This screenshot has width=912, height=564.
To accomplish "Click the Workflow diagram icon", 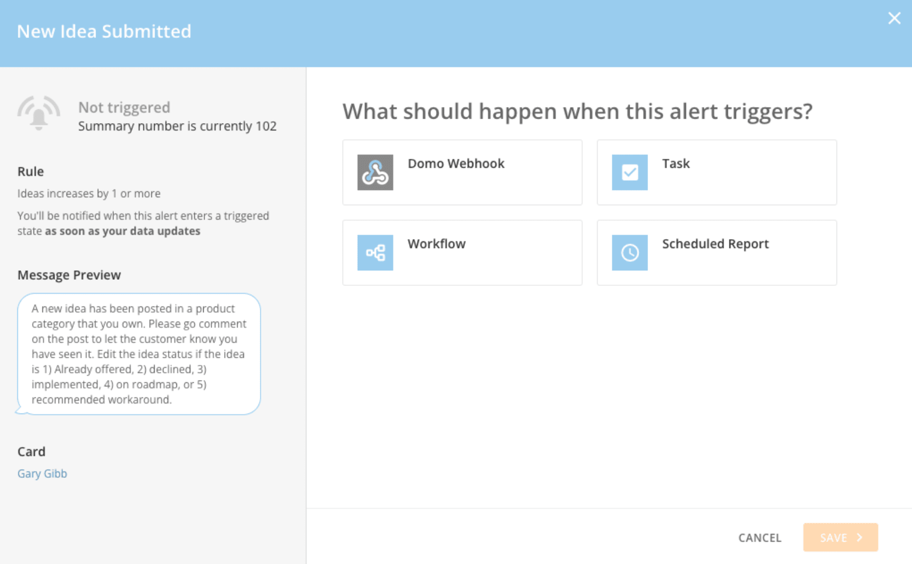I will 375,252.
